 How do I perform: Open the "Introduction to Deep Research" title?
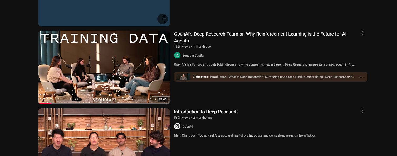click(205, 112)
